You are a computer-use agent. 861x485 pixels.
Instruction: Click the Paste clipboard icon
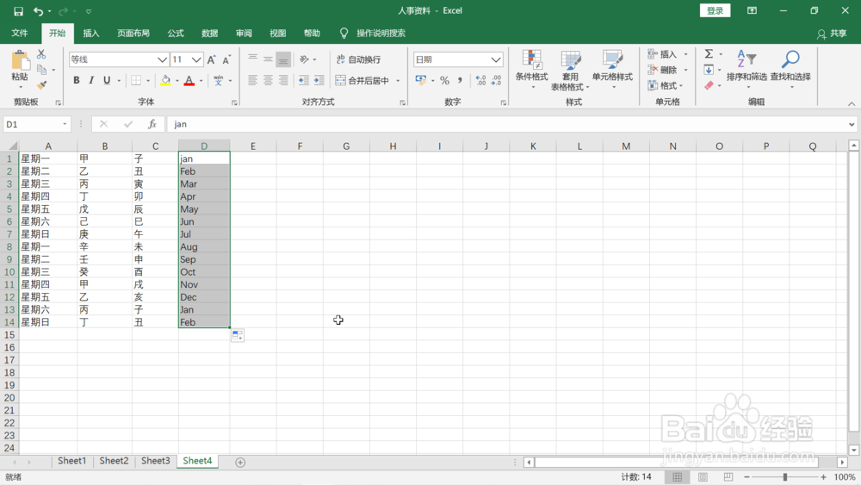[x=20, y=61]
